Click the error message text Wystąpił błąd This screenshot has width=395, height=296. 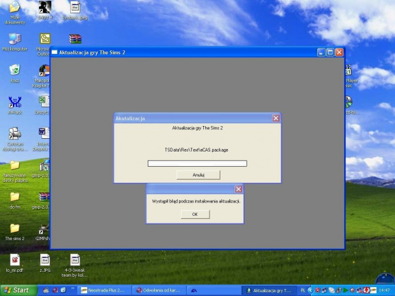(x=196, y=201)
